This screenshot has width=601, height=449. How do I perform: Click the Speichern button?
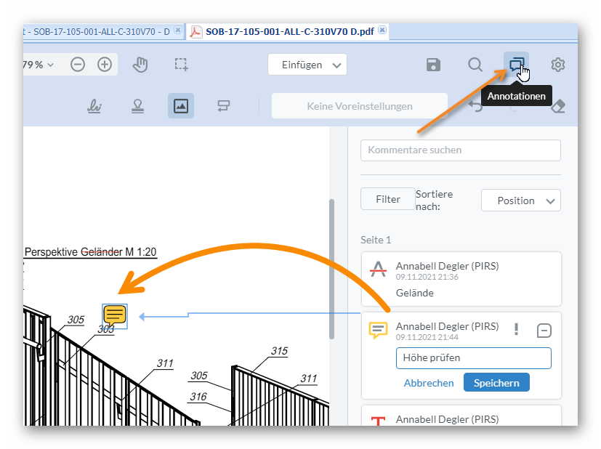click(x=496, y=382)
